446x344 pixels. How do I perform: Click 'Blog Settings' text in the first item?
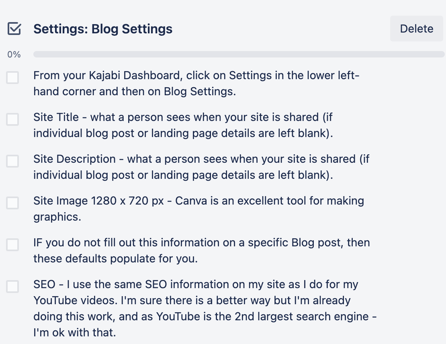point(198,91)
